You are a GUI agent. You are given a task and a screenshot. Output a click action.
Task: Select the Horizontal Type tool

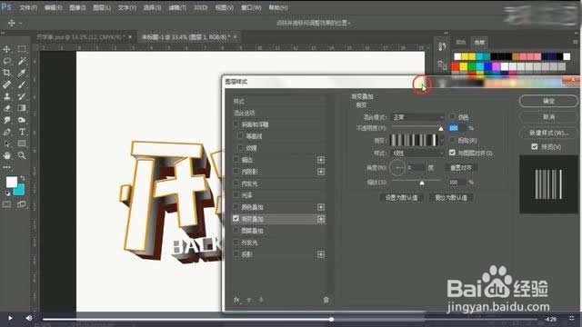[22, 132]
